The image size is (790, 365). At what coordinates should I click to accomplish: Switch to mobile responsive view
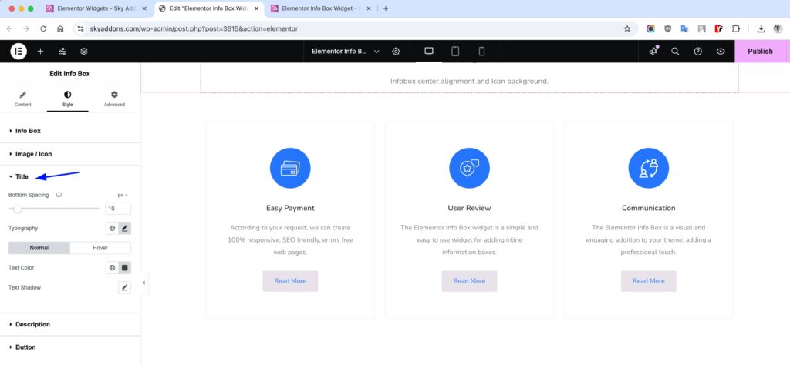point(481,52)
